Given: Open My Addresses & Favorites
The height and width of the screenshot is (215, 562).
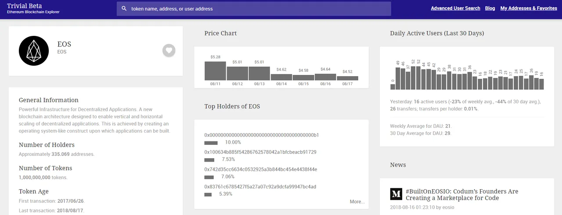Looking at the screenshot, I should (529, 8).
